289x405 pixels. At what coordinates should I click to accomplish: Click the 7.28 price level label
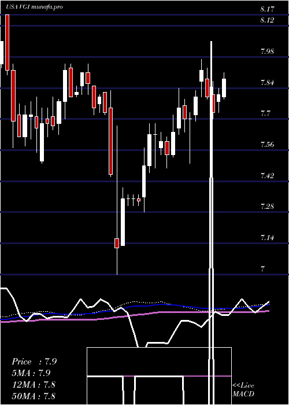[x=267, y=207]
